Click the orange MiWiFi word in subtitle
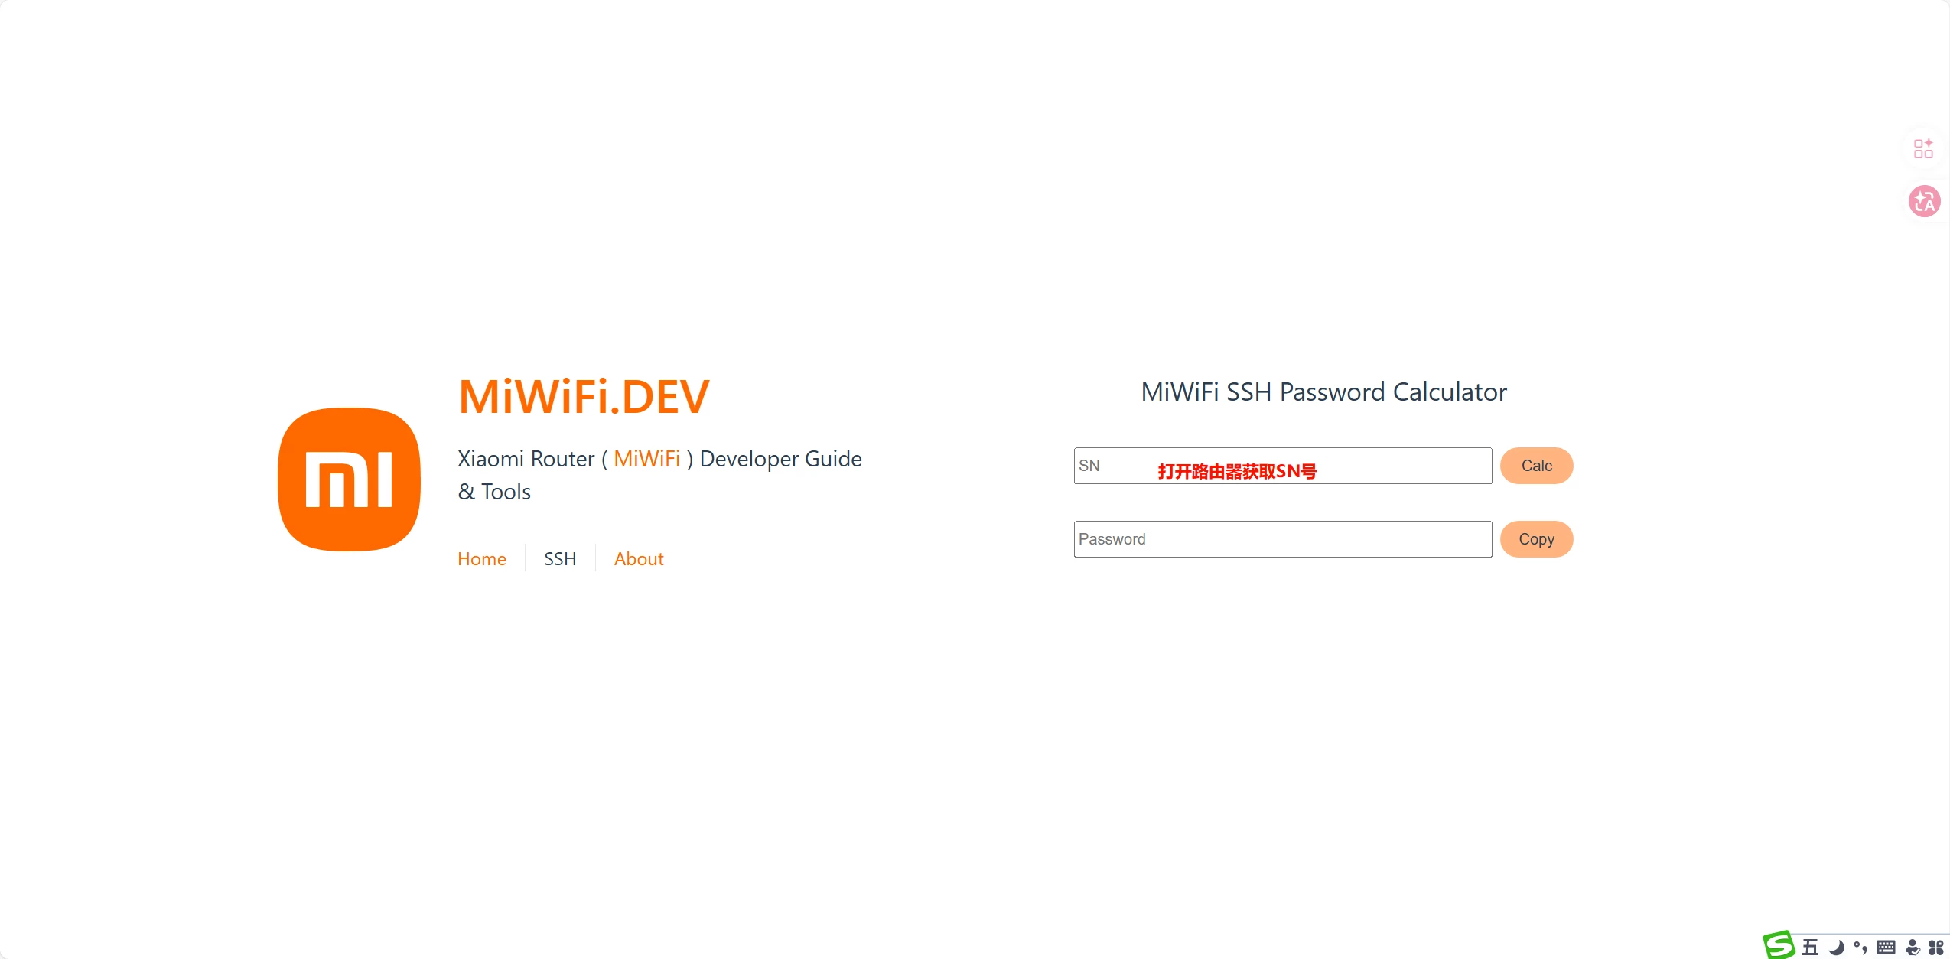The height and width of the screenshot is (959, 1950). (646, 459)
